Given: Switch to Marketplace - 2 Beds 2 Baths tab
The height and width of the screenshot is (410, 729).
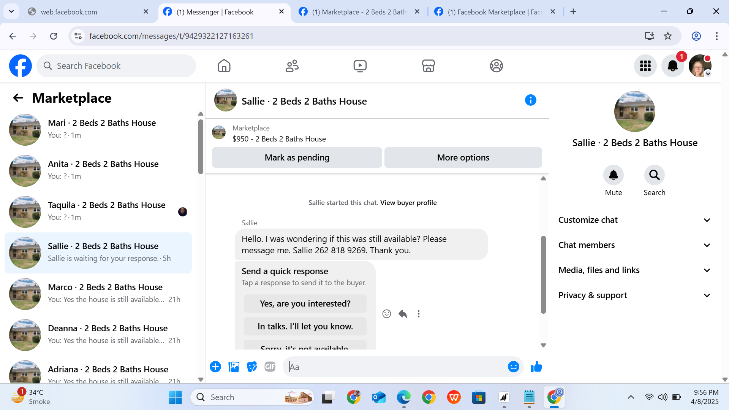Looking at the screenshot, I should click(359, 12).
